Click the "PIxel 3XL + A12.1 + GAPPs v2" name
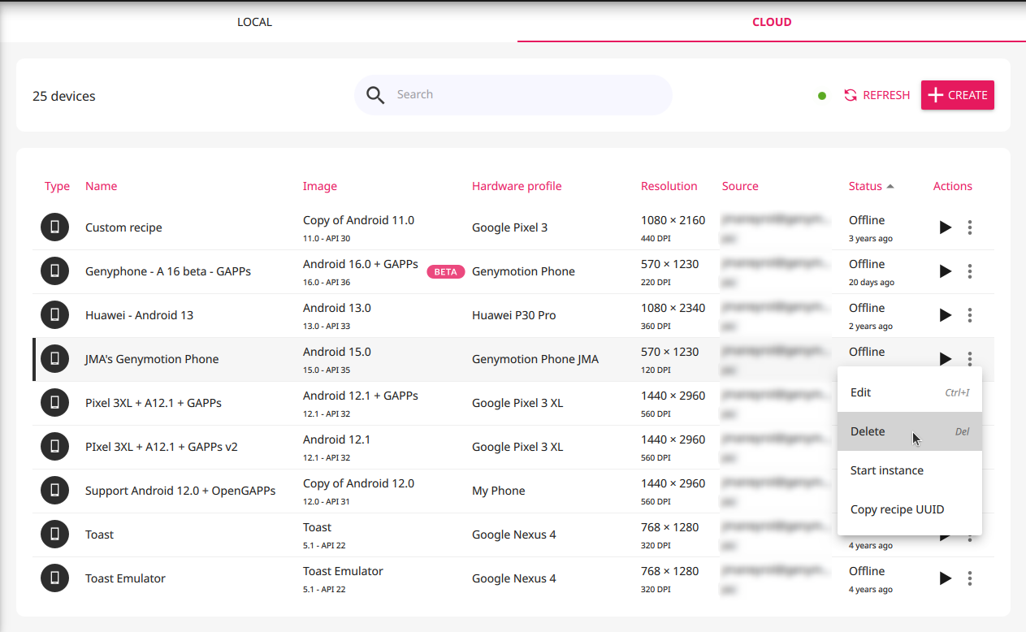Viewport: 1026px width, 632px height. click(x=162, y=447)
